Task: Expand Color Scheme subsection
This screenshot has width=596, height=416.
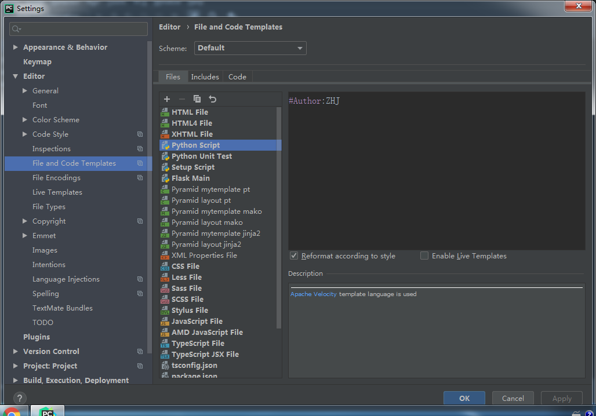Action: (x=25, y=120)
